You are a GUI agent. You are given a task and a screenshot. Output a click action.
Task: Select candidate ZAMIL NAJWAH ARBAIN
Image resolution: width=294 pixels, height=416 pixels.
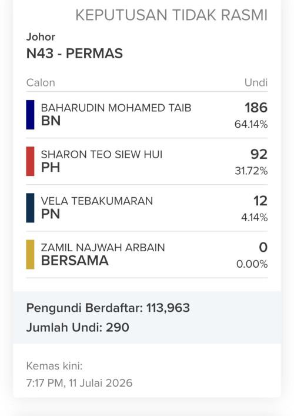pyautogui.click(x=103, y=248)
